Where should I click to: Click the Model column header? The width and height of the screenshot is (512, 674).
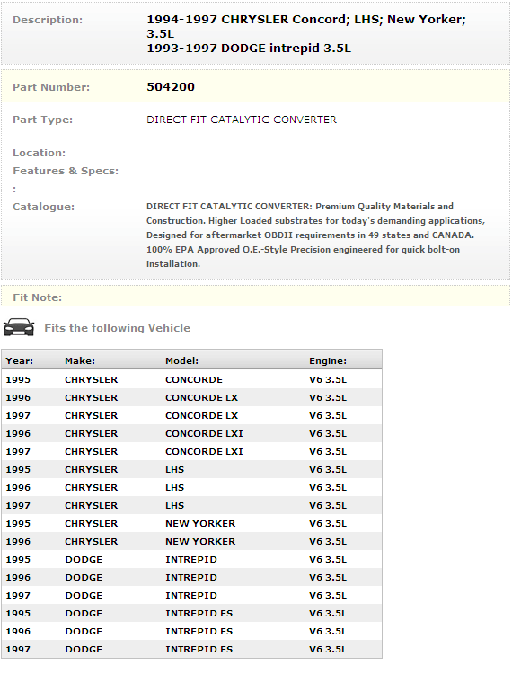point(181,361)
